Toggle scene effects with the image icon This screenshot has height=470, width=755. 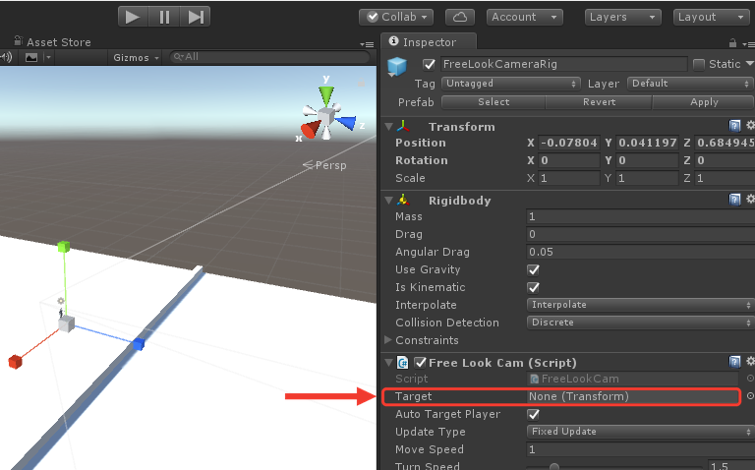point(31,58)
